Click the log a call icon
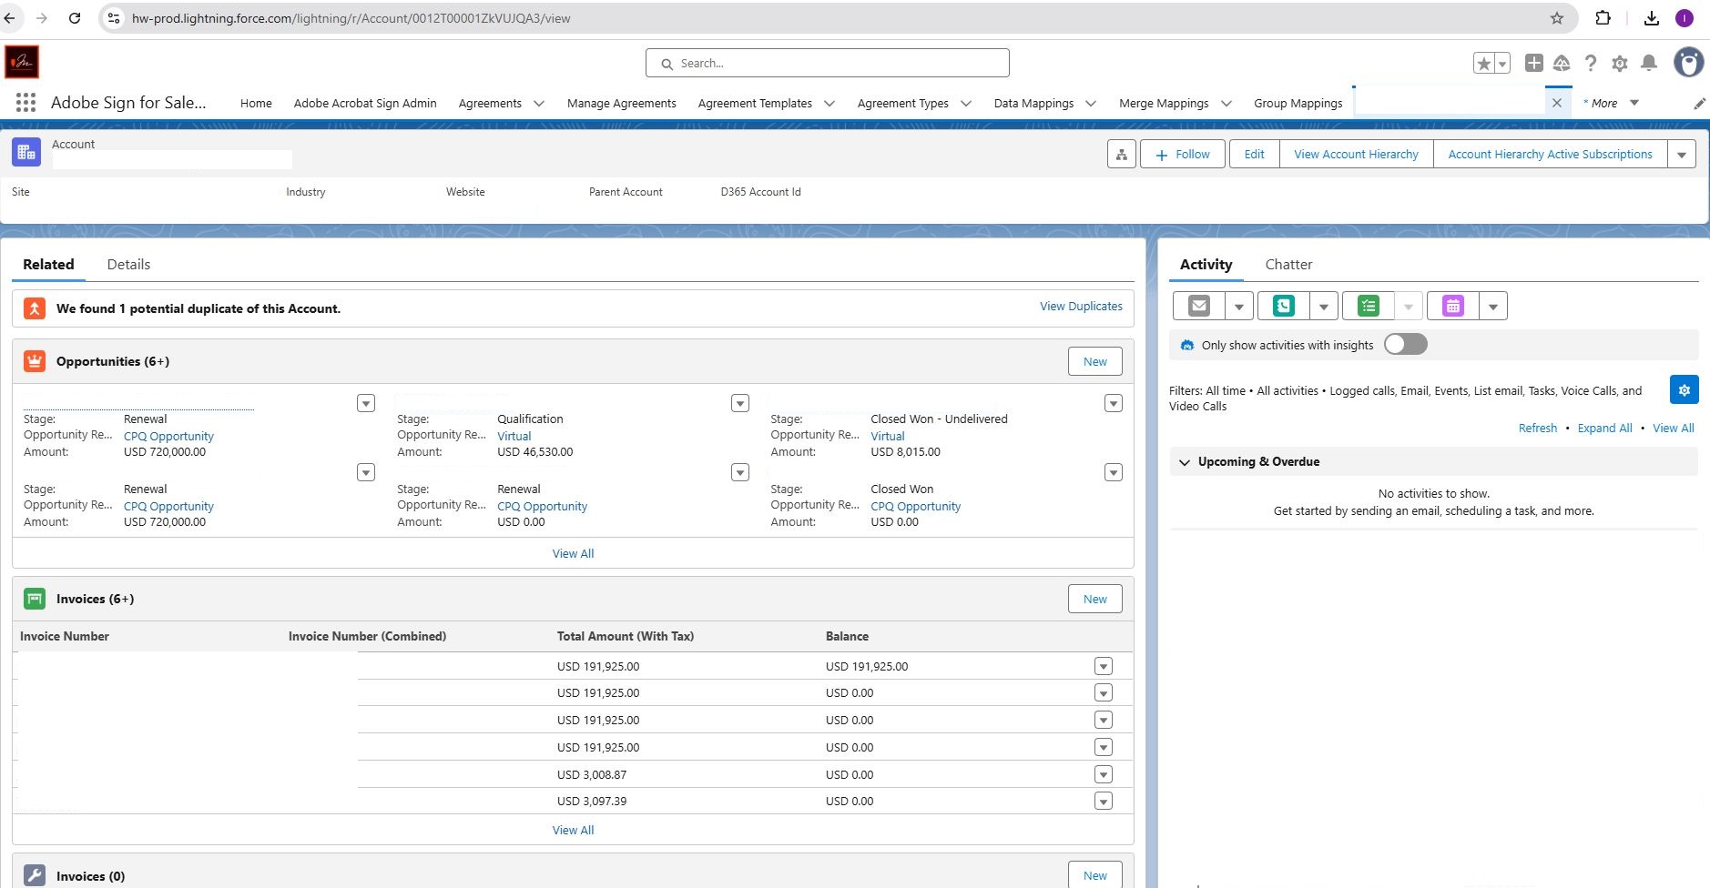Image resolution: width=1710 pixels, height=888 pixels. (1284, 307)
